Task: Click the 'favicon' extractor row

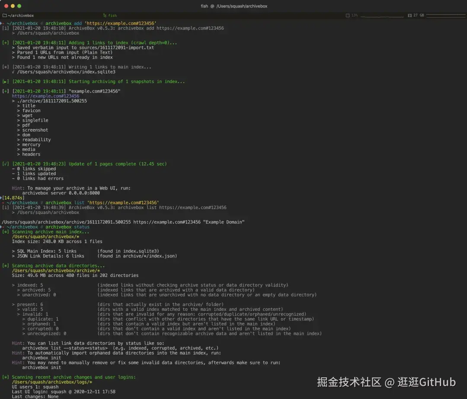Action: (29, 110)
